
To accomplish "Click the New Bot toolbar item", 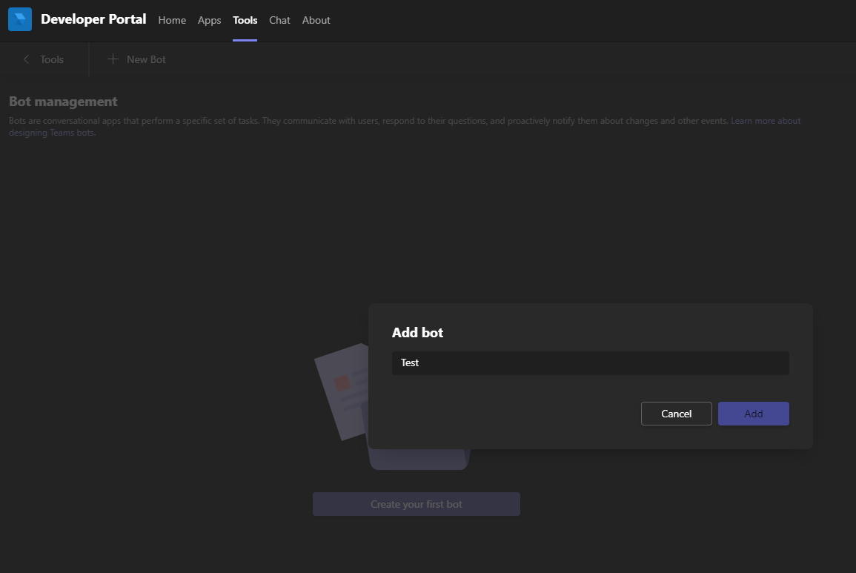I will (x=146, y=59).
